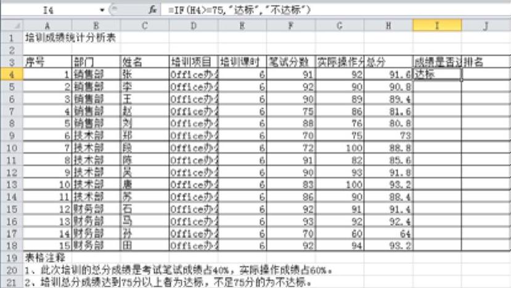Select row 18 header
511x288 pixels.
(12, 245)
